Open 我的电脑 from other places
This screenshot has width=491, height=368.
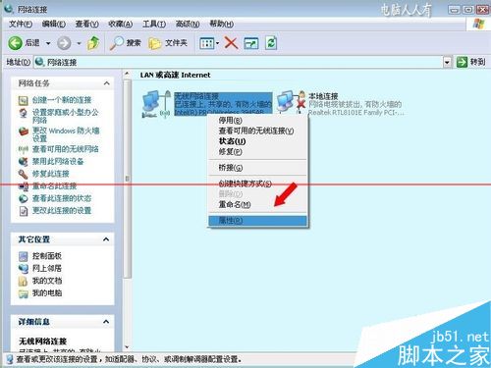pos(47,292)
